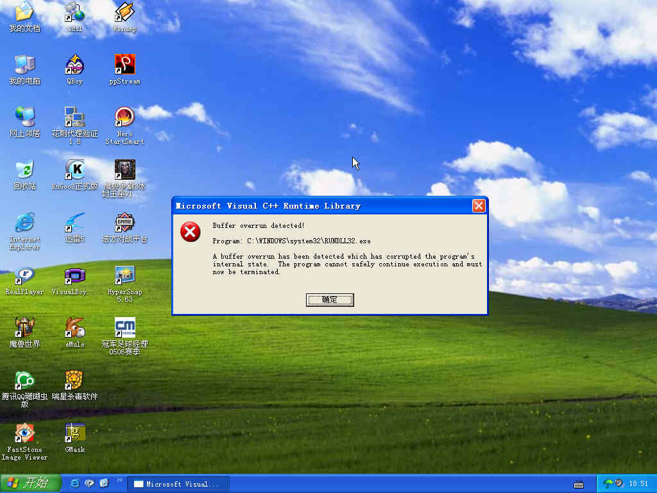Select the ppStream desktop shortcut
657x493 pixels.
(x=125, y=69)
